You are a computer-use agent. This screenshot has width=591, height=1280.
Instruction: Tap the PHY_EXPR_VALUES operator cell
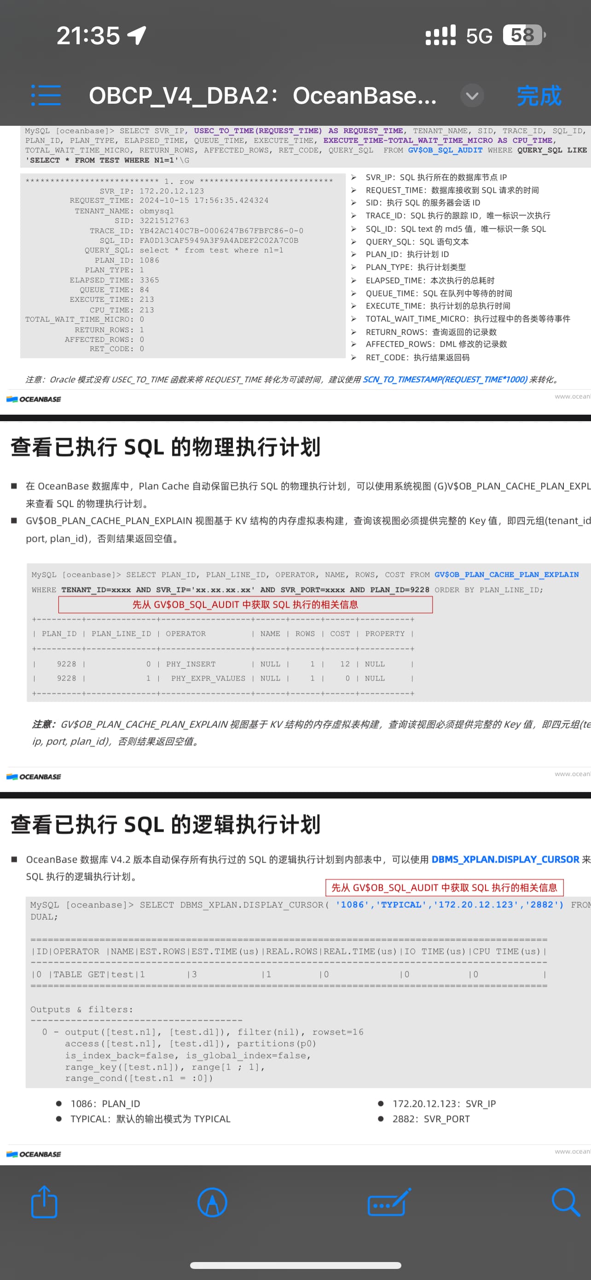point(209,678)
